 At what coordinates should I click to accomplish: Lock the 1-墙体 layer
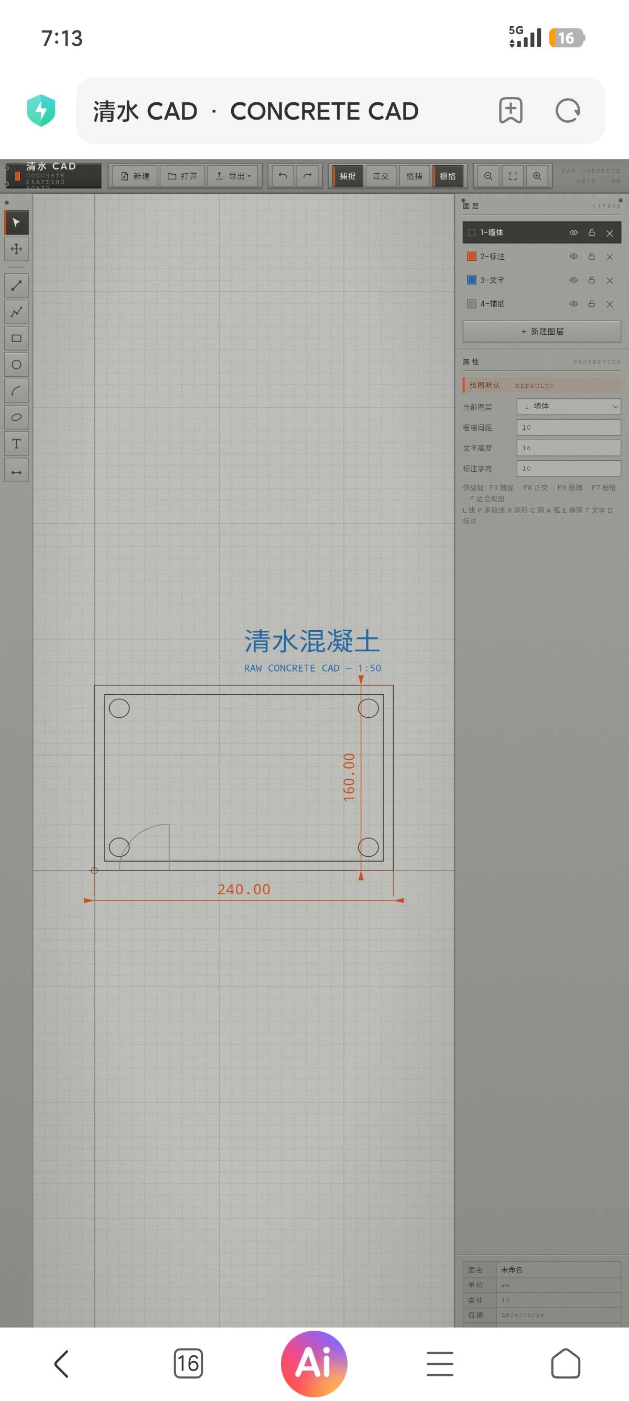pyautogui.click(x=591, y=233)
